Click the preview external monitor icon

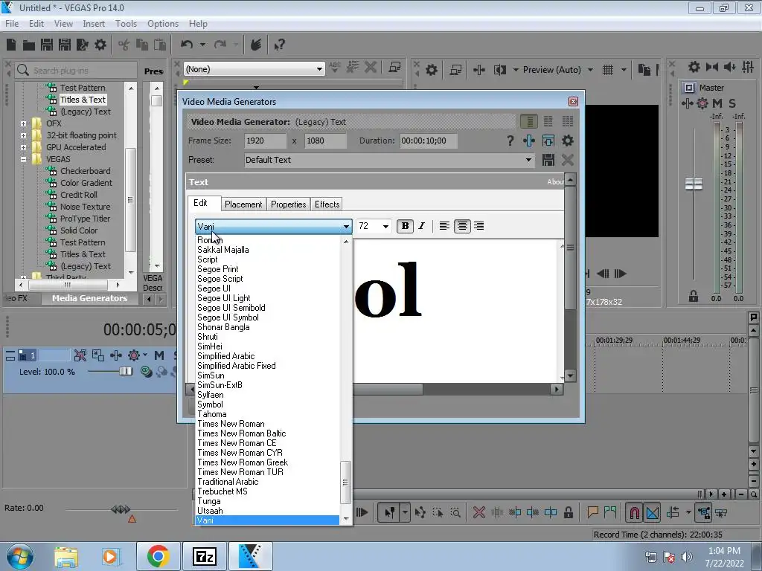point(455,70)
